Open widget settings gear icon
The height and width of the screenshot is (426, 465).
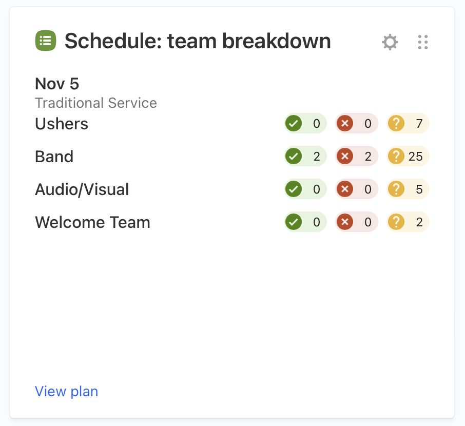click(390, 42)
